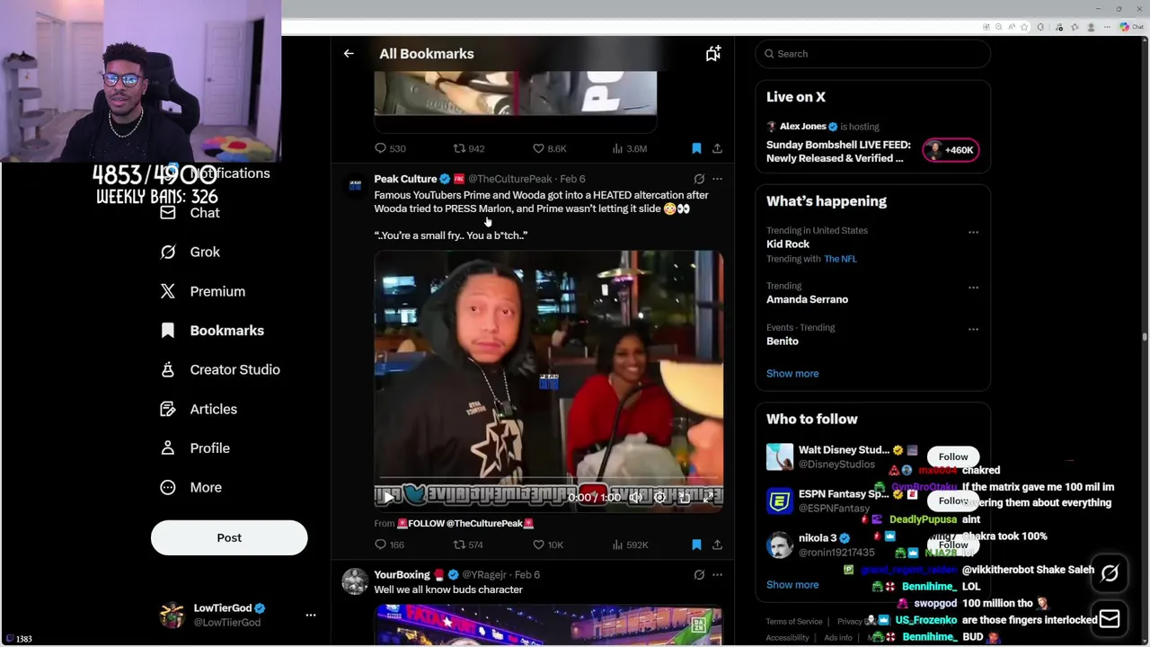
Task: Show more under Who to follow
Action: click(x=792, y=584)
